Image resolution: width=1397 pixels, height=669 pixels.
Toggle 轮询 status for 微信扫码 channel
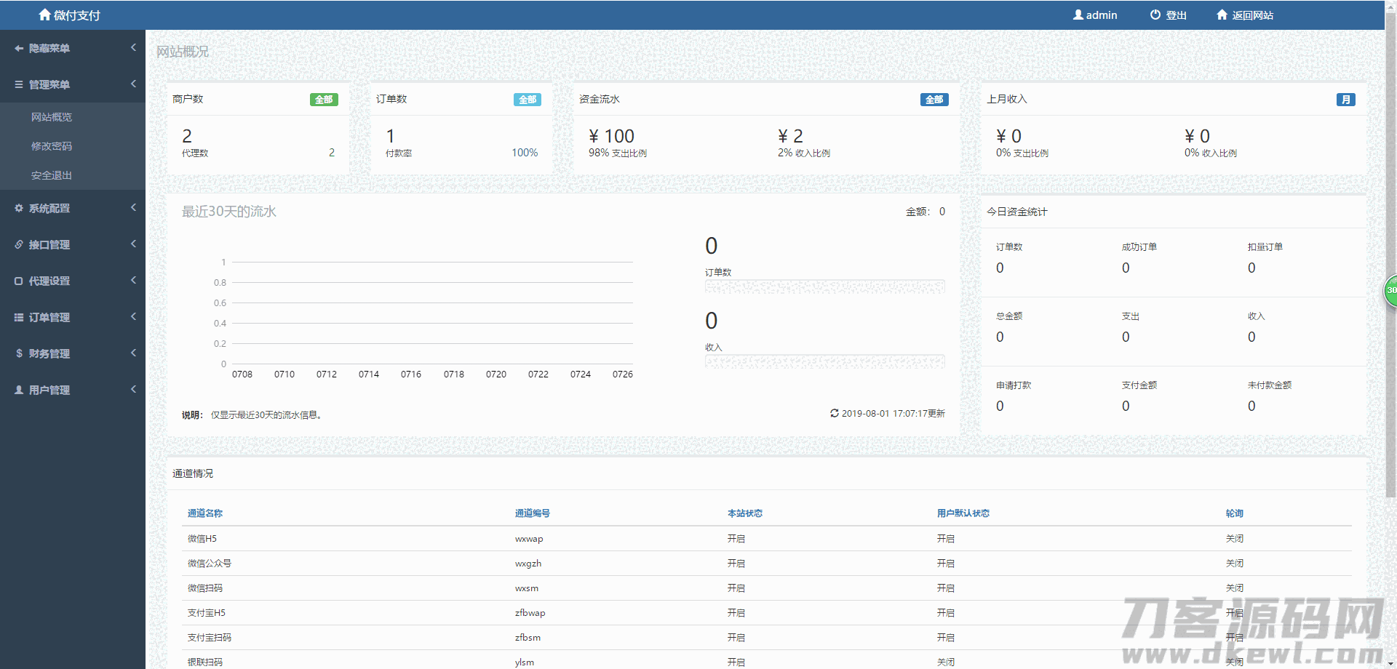pos(1234,588)
